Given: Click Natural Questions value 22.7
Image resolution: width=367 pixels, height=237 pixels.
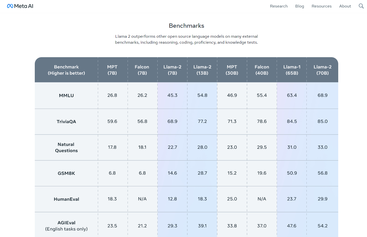Looking at the screenshot, I should (172, 147).
